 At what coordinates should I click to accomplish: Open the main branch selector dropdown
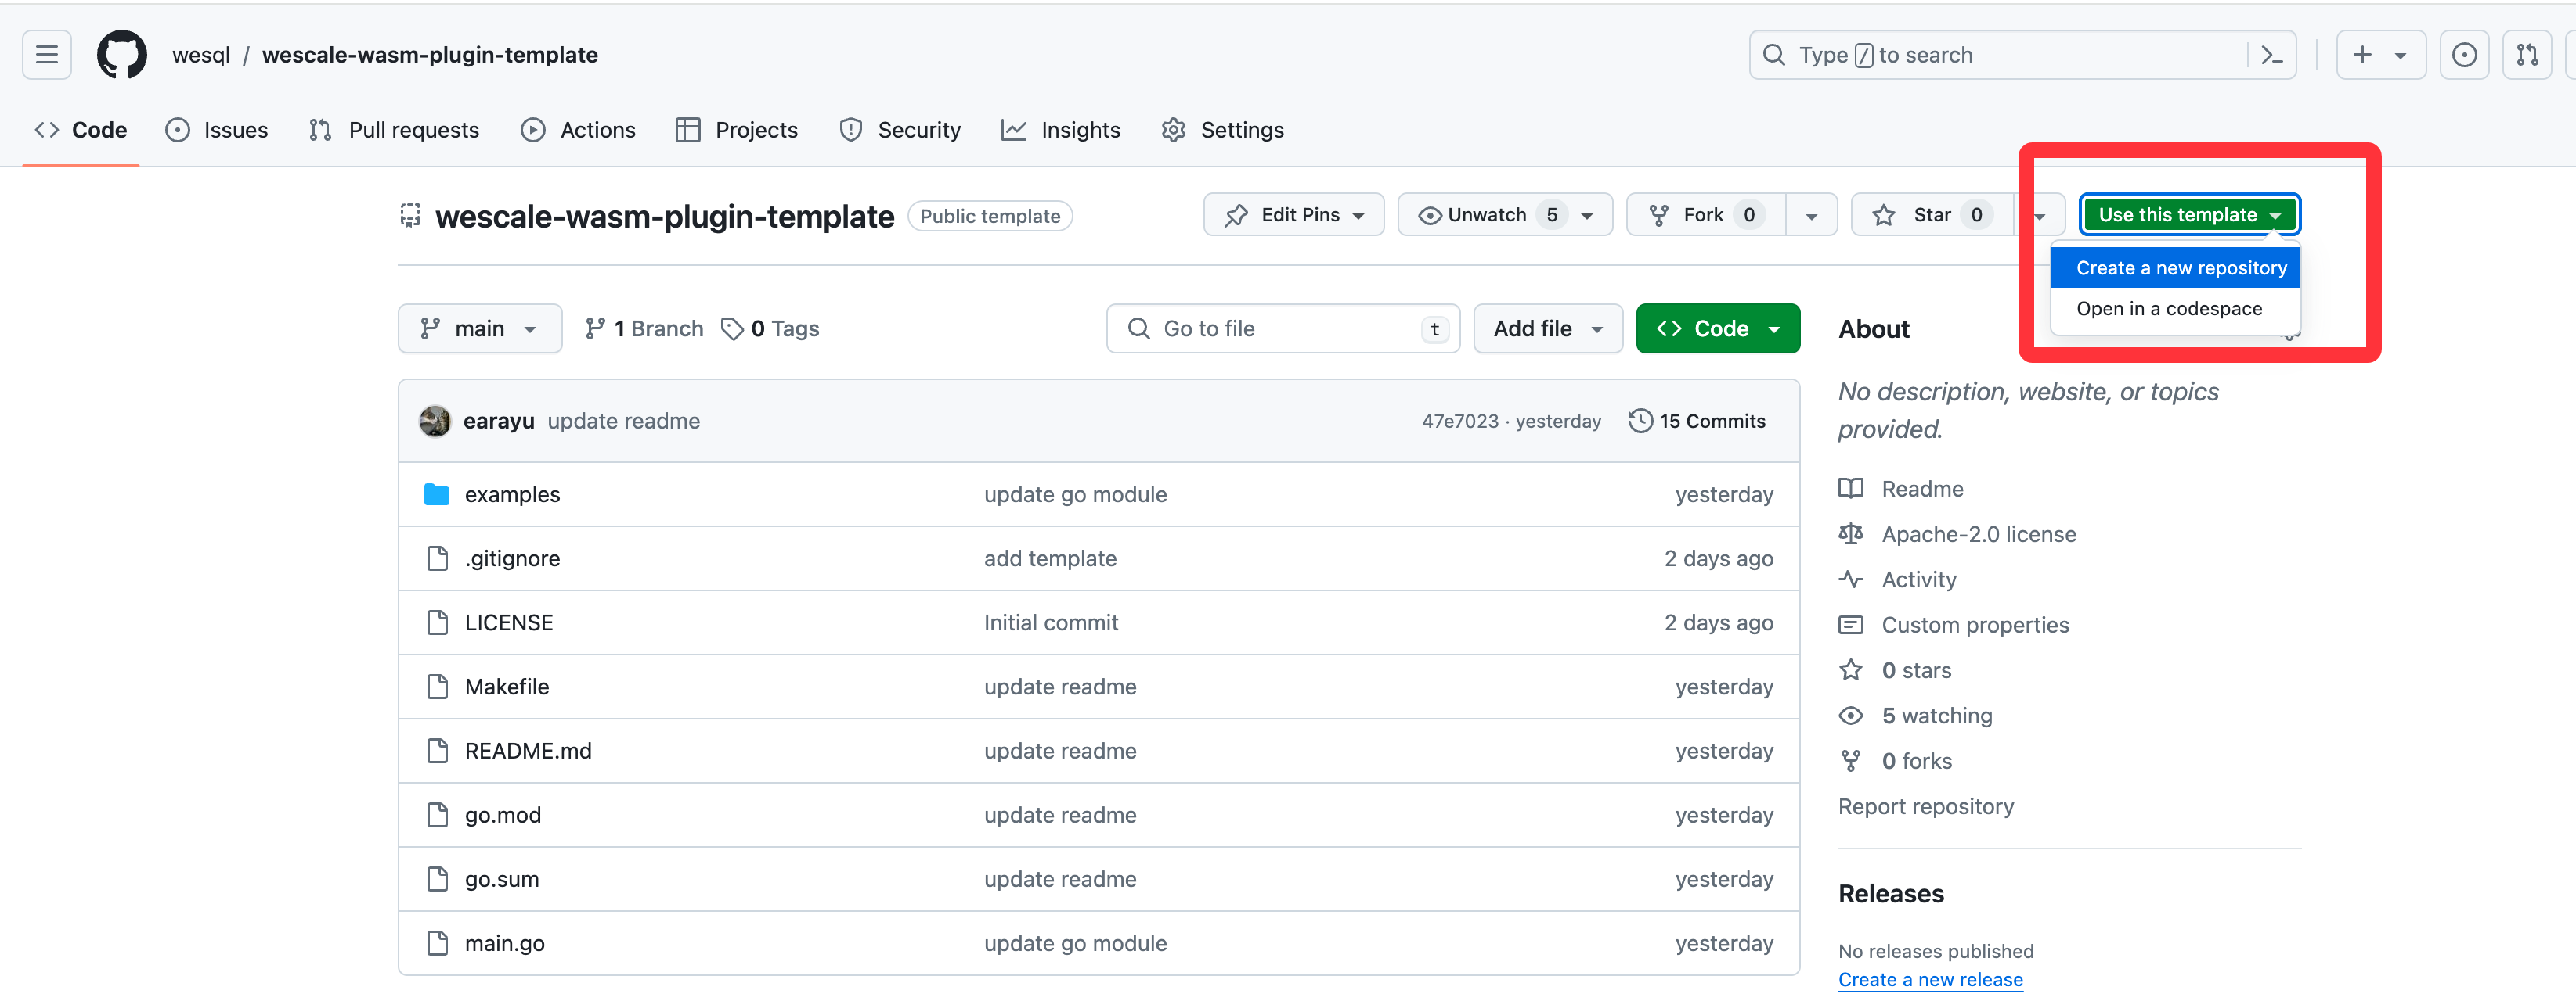point(480,328)
